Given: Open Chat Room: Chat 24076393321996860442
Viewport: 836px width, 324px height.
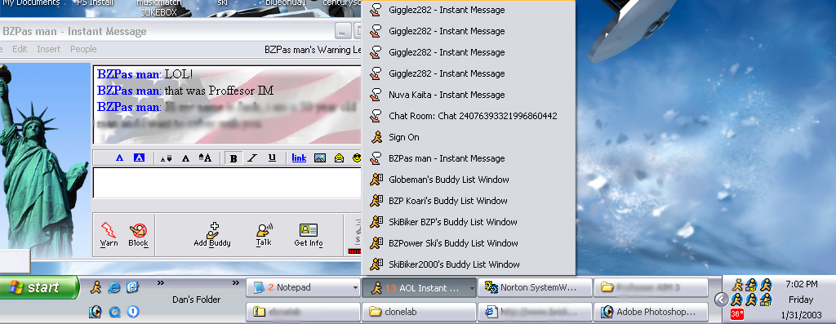Looking at the screenshot, I should [469, 116].
